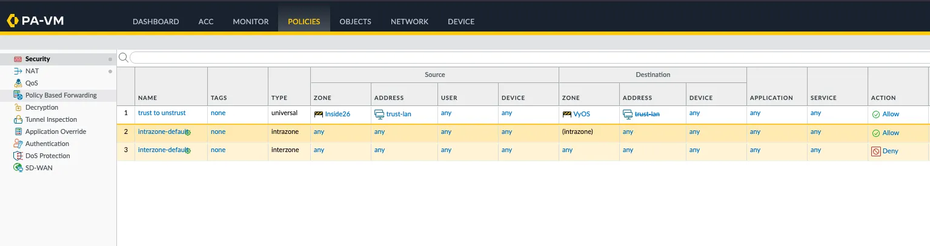
Task: Click the Application Override icon
Action: pyautogui.click(x=18, y=131)
